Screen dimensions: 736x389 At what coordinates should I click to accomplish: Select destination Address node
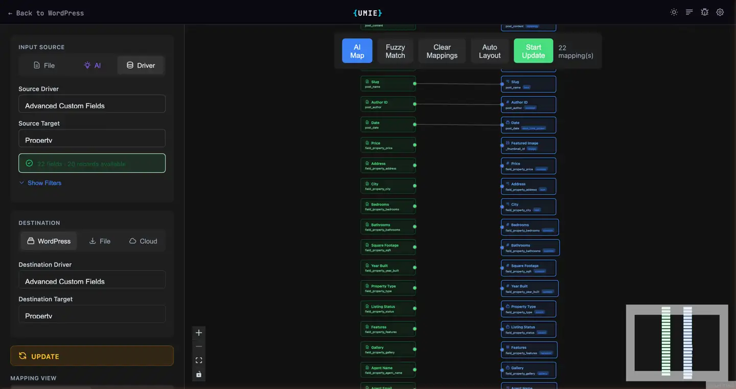click(x=528, y=187)
